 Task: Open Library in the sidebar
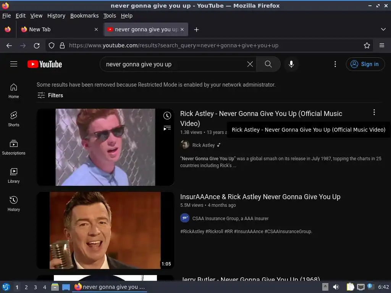pyautogui.click(x=14, y=175)
